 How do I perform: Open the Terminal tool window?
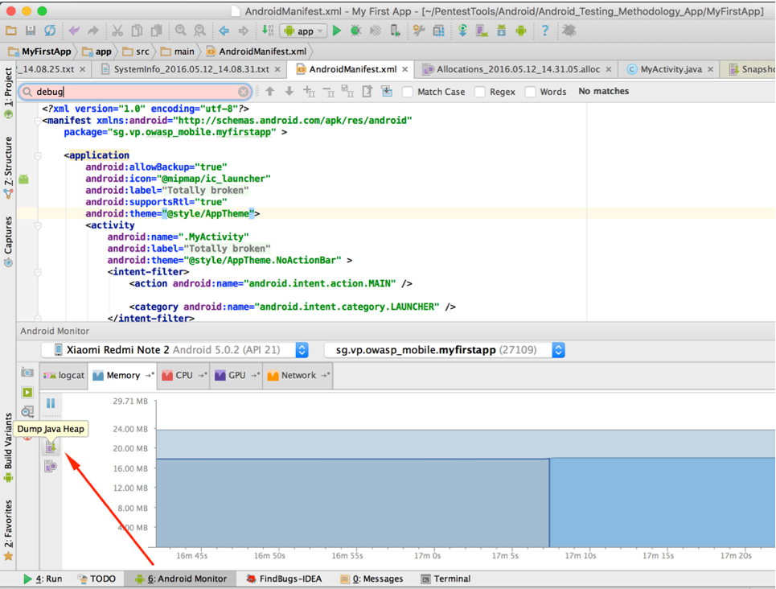[445, 579]
